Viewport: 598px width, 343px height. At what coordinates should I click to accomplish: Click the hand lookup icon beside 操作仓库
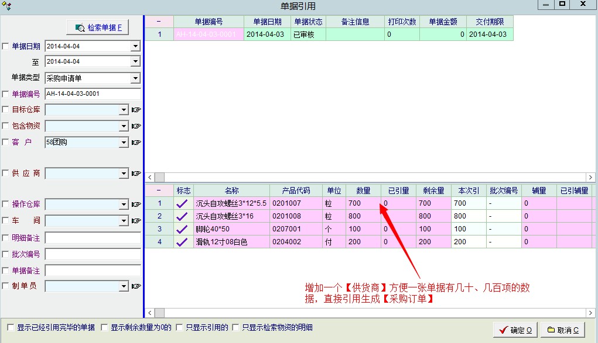(136, 205)
